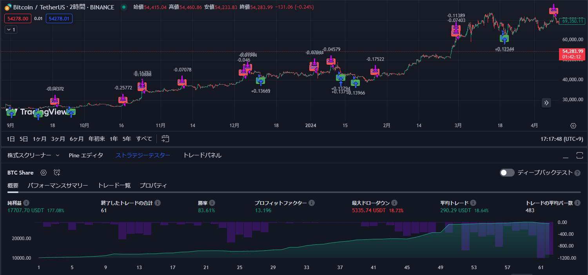
Task: Click the blue buy price 54278.01 button
Action: 59,18
